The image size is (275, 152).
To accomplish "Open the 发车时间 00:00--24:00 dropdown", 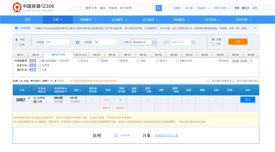I will click(242, 61).
